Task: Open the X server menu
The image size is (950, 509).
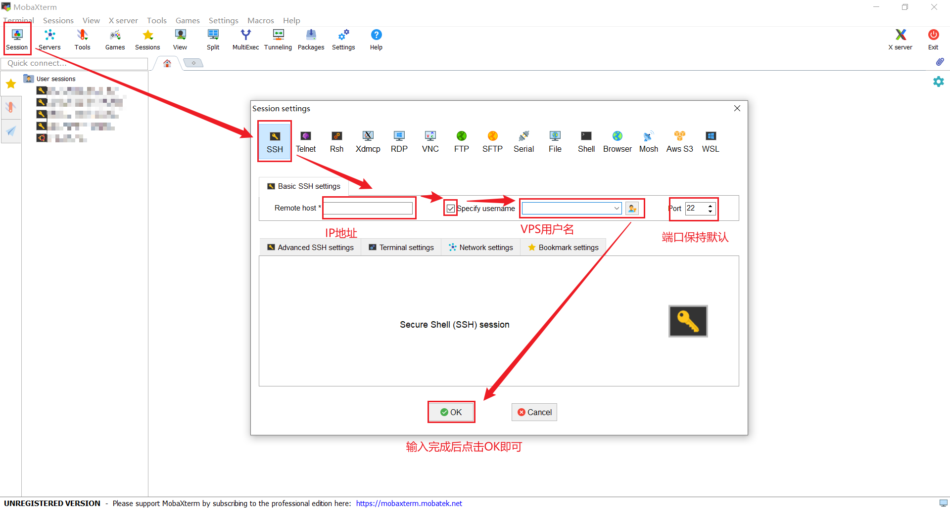Action: [123, 21]
